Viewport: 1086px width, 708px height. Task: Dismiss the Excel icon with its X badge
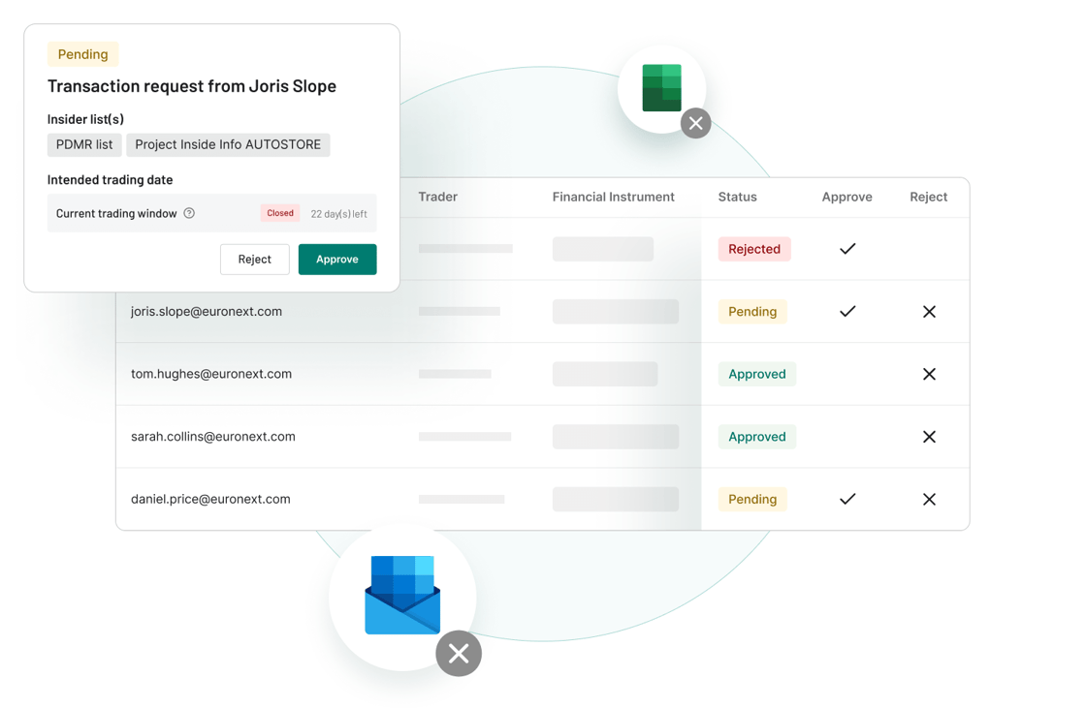point(695,123)
